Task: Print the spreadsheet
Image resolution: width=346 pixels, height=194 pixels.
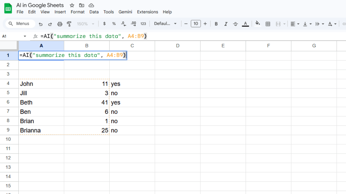Action: [60, 24]
